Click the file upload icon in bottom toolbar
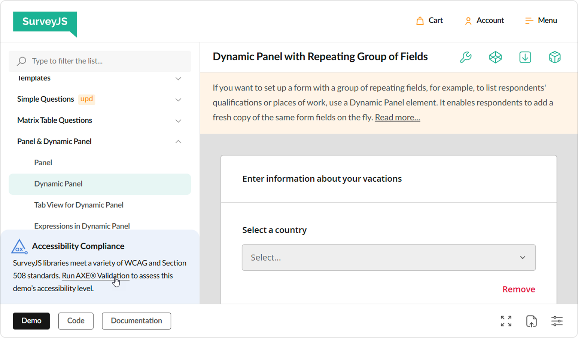Image resolution: width=578 pixels, height=338 pixels. 531,321
